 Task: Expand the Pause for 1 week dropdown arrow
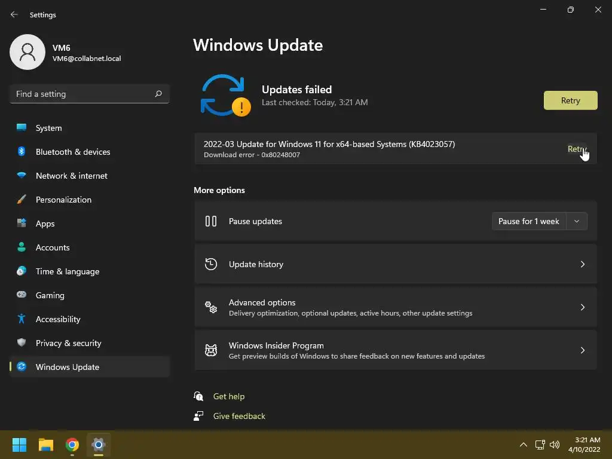577,221
